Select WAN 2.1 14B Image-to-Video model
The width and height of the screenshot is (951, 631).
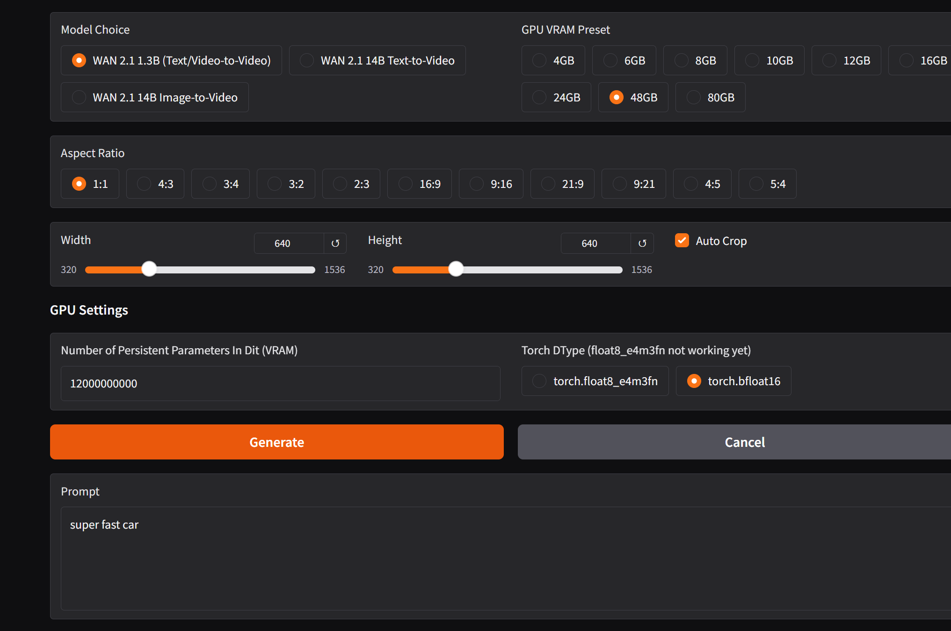[x=79, y=97]
